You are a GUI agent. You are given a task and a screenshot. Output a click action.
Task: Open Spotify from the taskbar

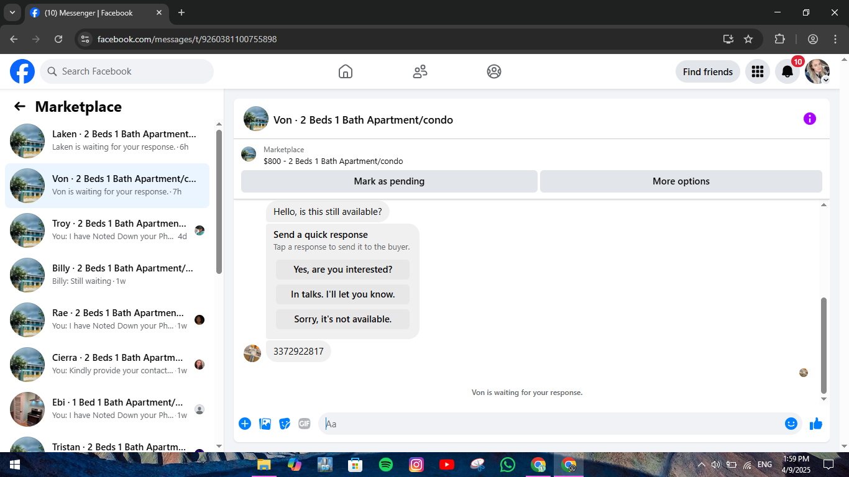386,465
